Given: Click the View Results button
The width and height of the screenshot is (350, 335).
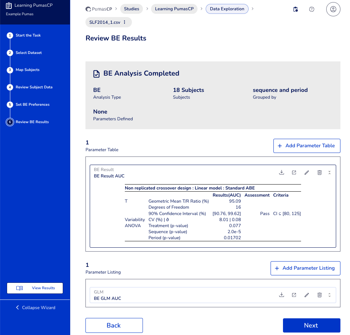Looking at the screenshot, I should pos(35,288).
